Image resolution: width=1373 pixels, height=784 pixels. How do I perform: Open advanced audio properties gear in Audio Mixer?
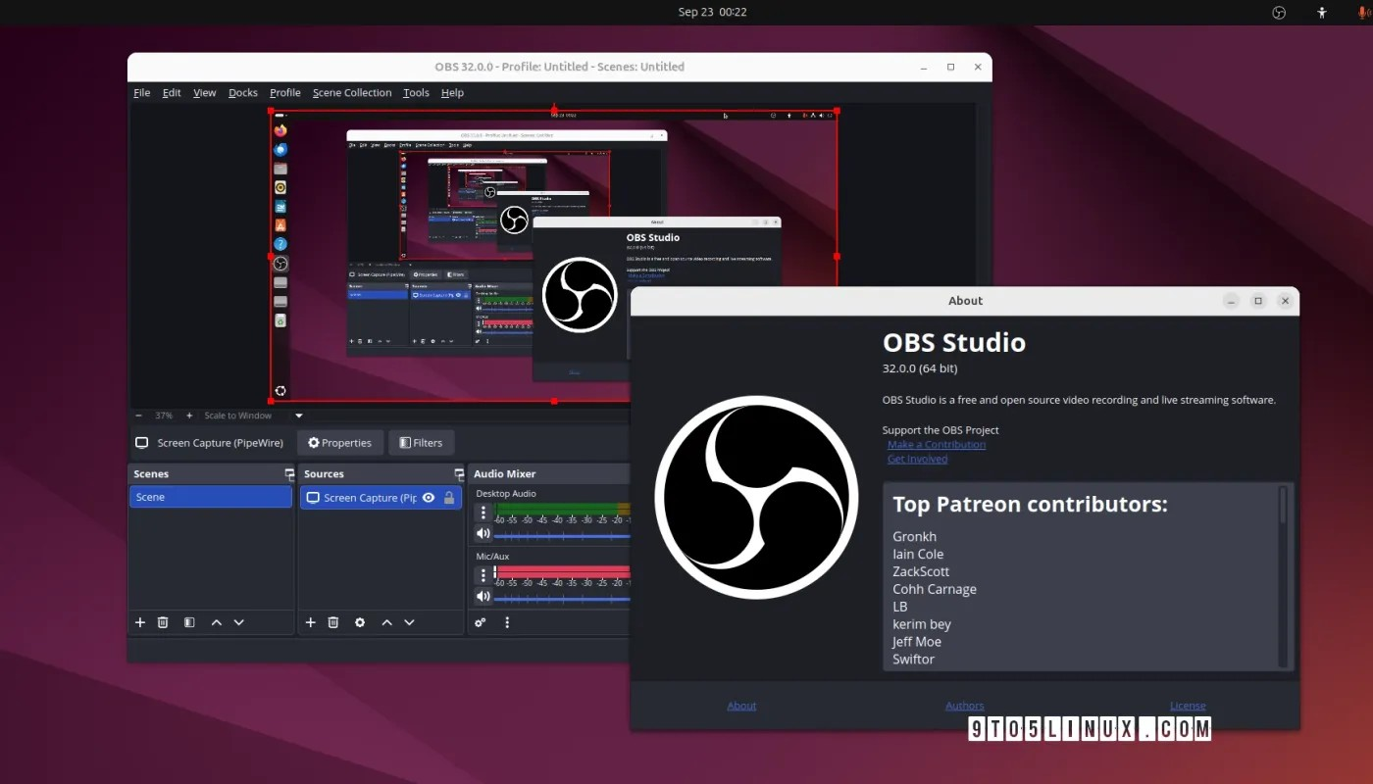click(x=479, y=621)
